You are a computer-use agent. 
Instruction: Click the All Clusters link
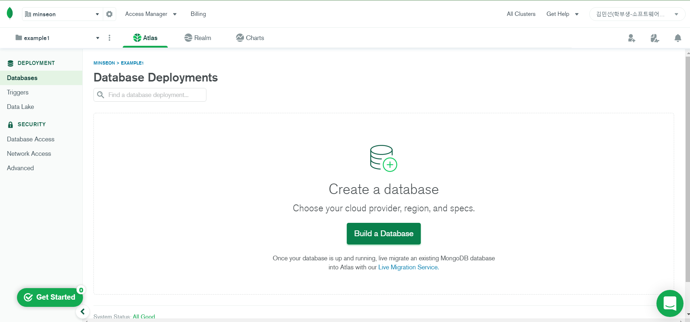(x=521, y=14)
